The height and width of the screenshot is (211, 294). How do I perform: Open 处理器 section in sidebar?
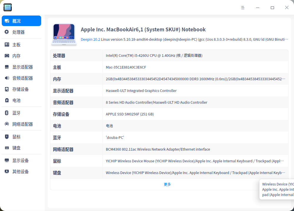point(21,32)
